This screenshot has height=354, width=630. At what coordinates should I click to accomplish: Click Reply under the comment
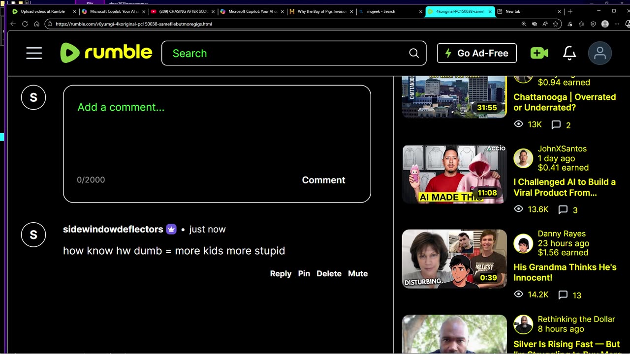[281, 274]
